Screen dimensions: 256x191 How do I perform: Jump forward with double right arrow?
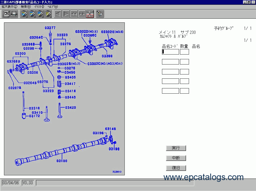tap(82, 14)
